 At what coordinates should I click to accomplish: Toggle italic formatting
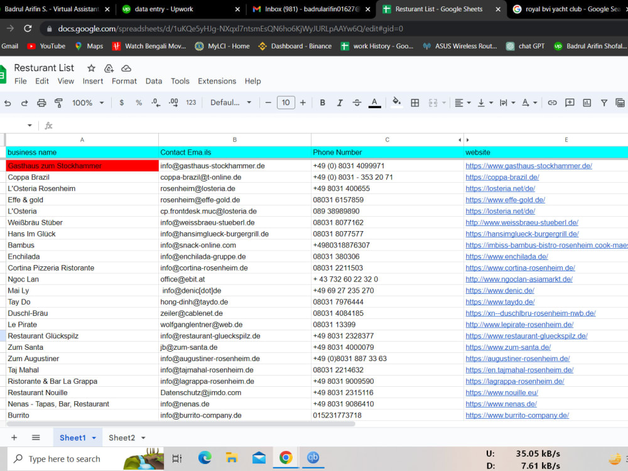coord(340,103)
